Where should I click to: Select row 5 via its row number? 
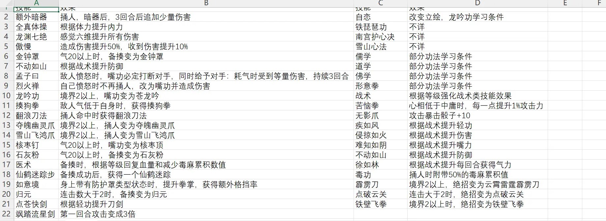coord(7,47)
